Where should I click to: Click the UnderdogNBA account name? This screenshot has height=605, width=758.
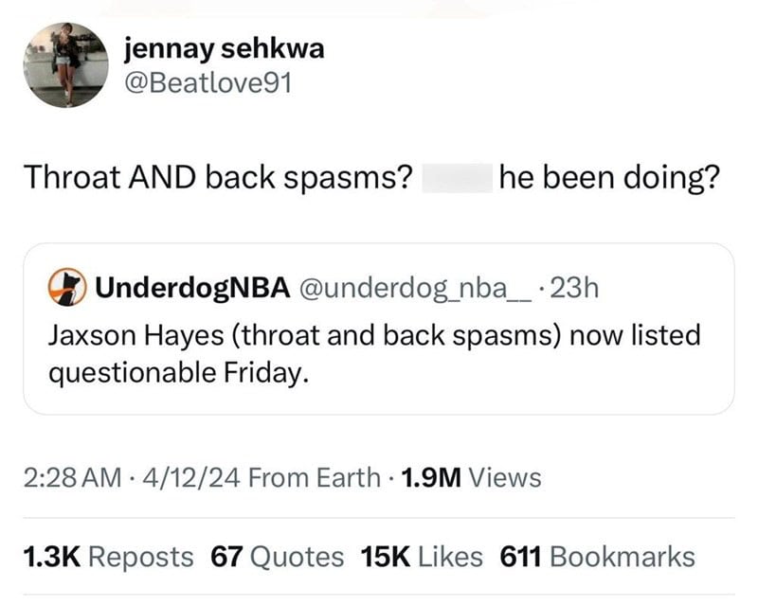click(189, 287)
